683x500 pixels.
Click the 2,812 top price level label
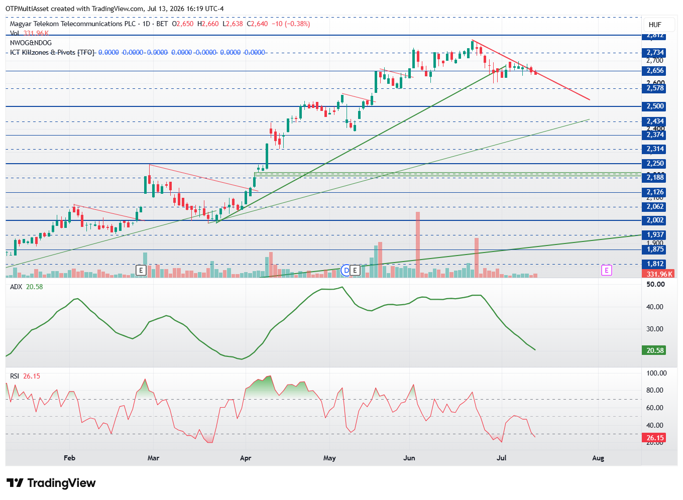point(655,36)
